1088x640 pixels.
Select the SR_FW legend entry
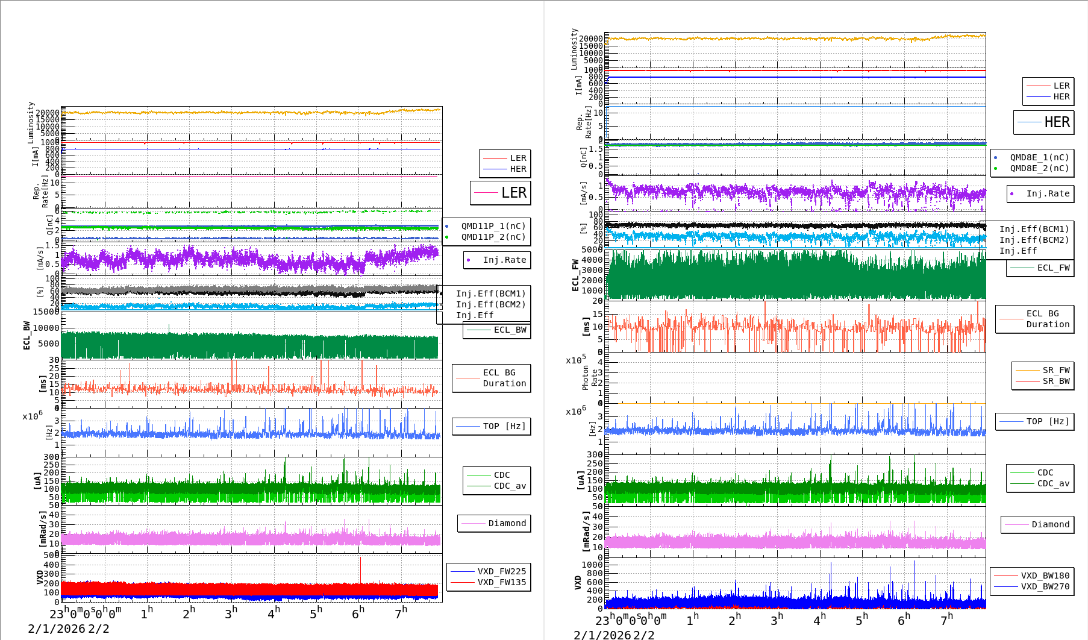(1055, 370)
